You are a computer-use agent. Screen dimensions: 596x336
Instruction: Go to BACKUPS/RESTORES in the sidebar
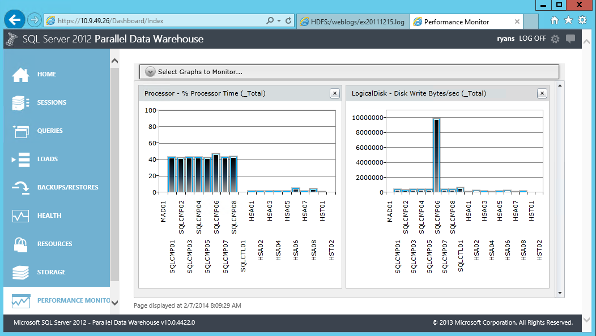67,188
